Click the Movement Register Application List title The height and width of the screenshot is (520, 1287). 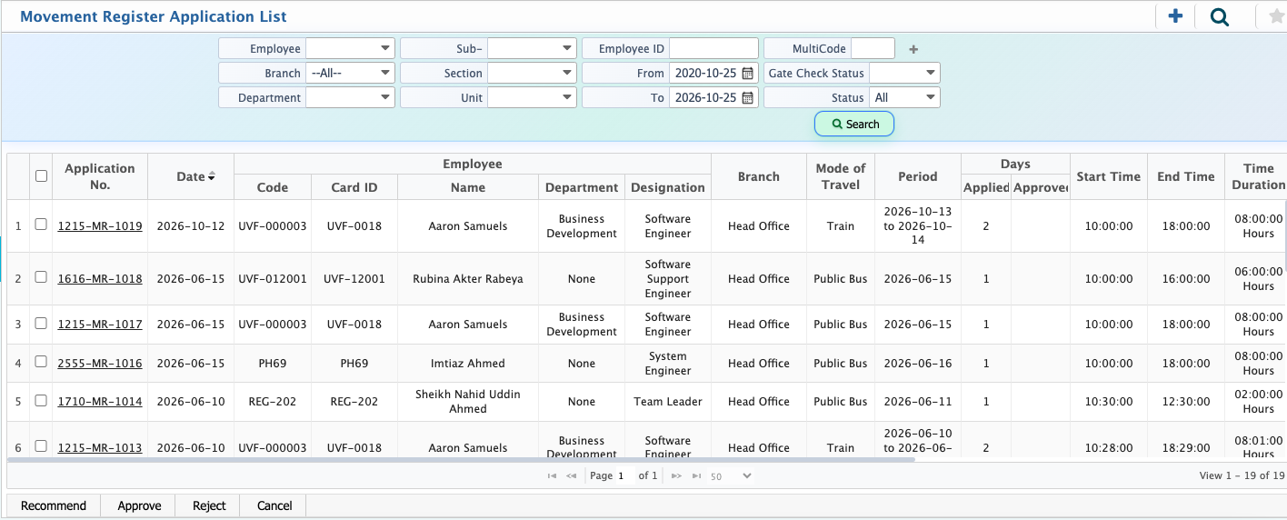click(x=154, y=16)
